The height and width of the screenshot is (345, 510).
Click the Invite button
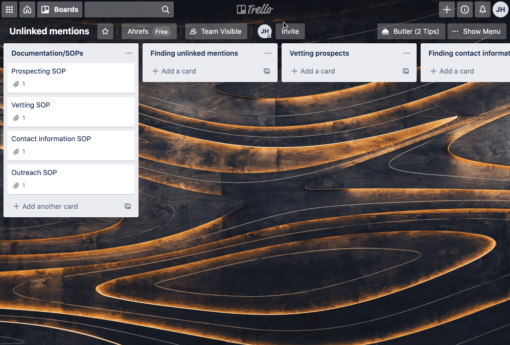click(290, 31)
